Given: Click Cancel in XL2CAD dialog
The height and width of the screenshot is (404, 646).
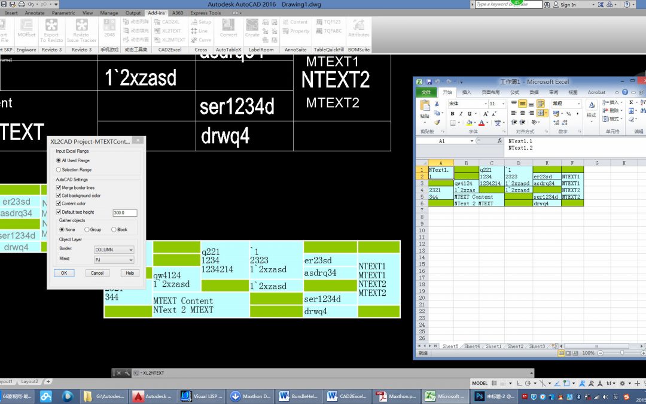Looking at the screenshot, I should point(97,273).
